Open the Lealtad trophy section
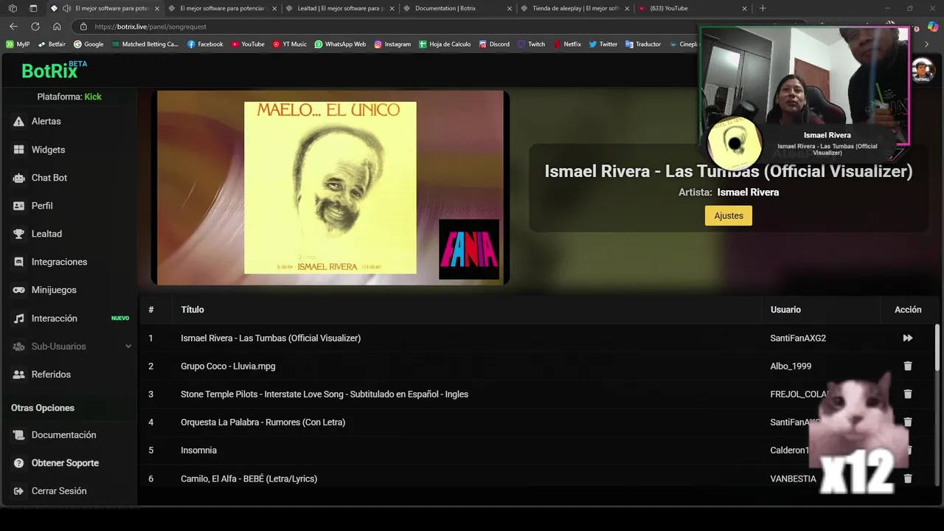 click(46, 234)
